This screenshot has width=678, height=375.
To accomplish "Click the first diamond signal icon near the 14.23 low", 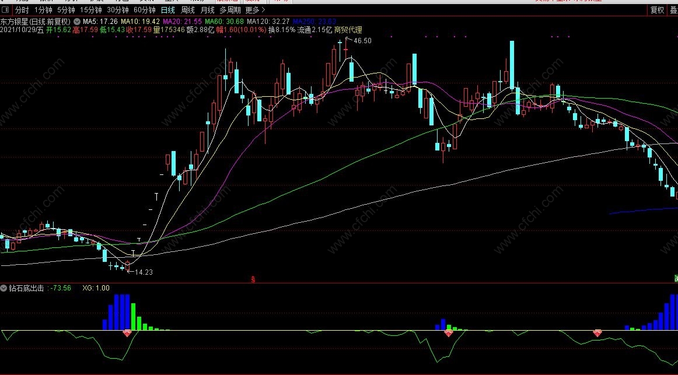I will 127,332.
